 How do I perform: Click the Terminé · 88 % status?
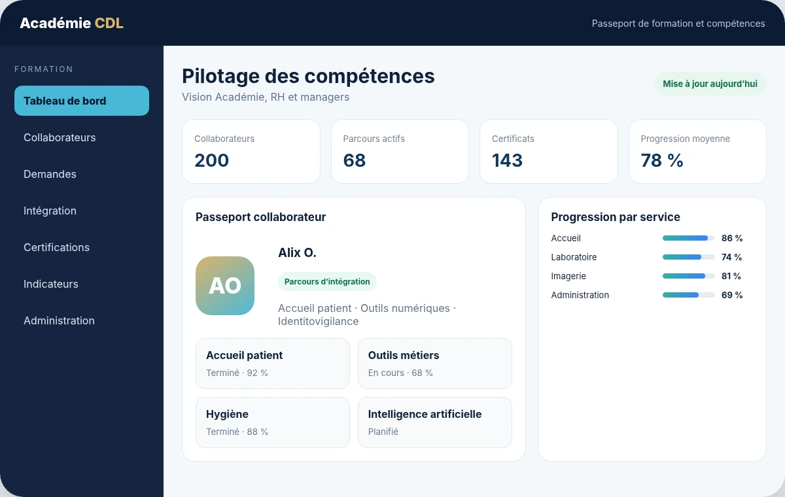click(237, 432)
